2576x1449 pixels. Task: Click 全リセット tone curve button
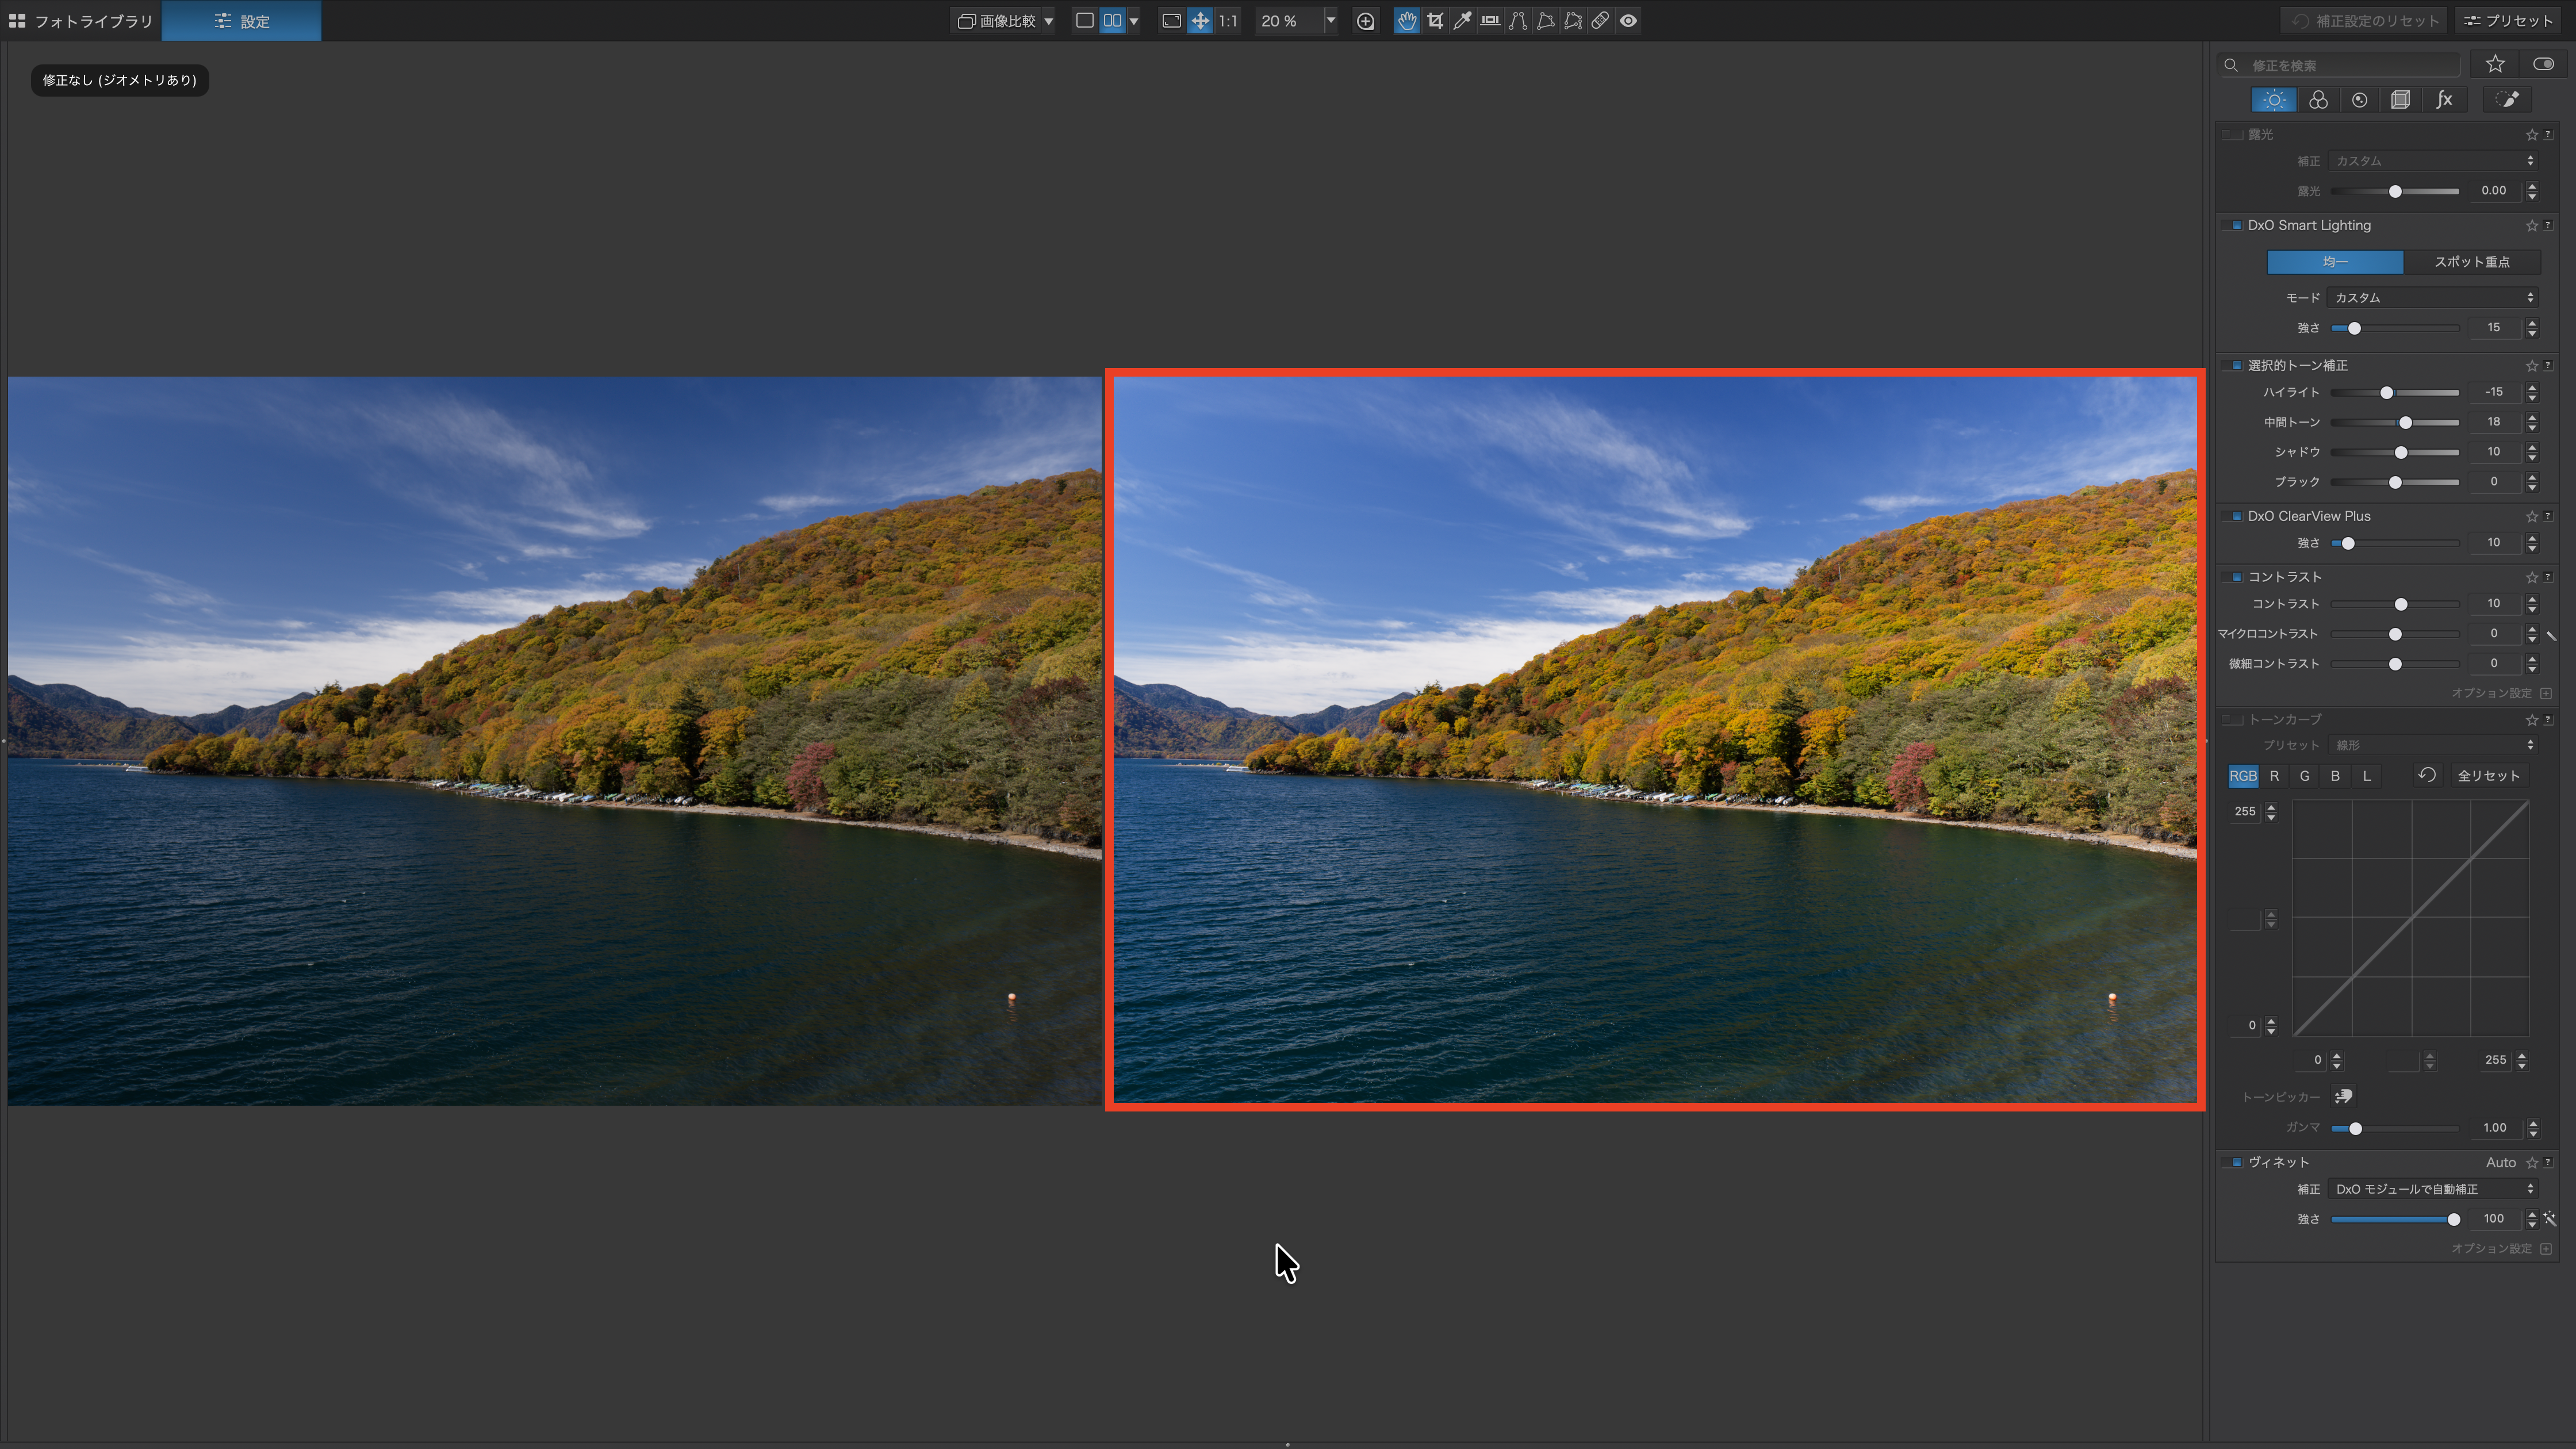[x=2488, y=776]
